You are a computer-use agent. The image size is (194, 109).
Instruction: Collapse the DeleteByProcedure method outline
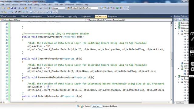10,96
